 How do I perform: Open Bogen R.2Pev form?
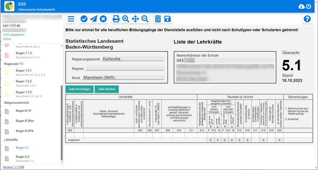click(25, 121)
